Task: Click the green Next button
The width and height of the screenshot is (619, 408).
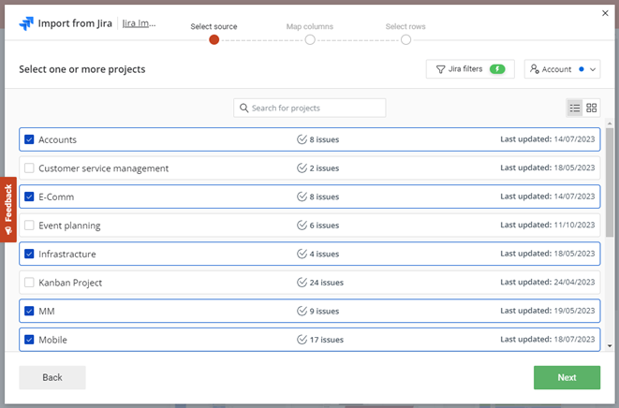Action: tap(567, 378)
